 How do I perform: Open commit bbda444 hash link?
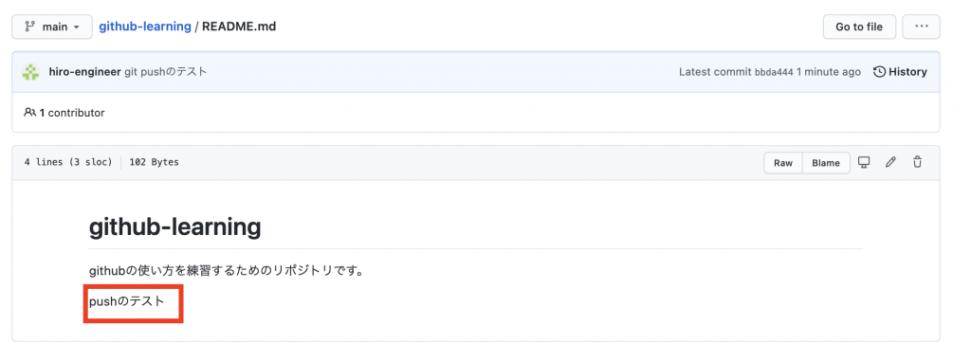click(774, 72)
